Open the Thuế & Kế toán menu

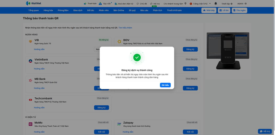(x=174, y=10)
